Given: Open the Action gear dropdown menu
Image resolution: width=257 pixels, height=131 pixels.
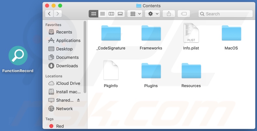Looking at the screenshot, I should click(x=153, y=14).
